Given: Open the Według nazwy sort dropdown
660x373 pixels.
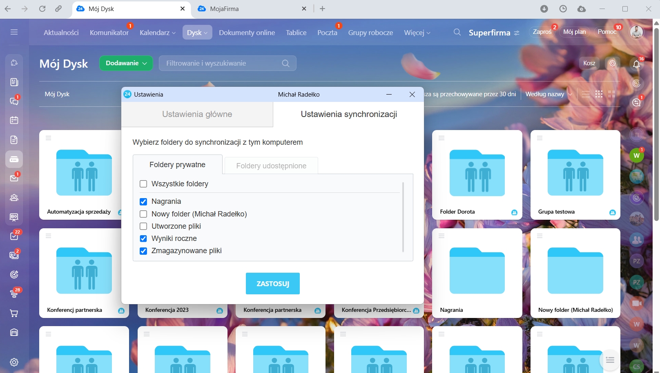Looking at the screenshot, I should [549, 94].
